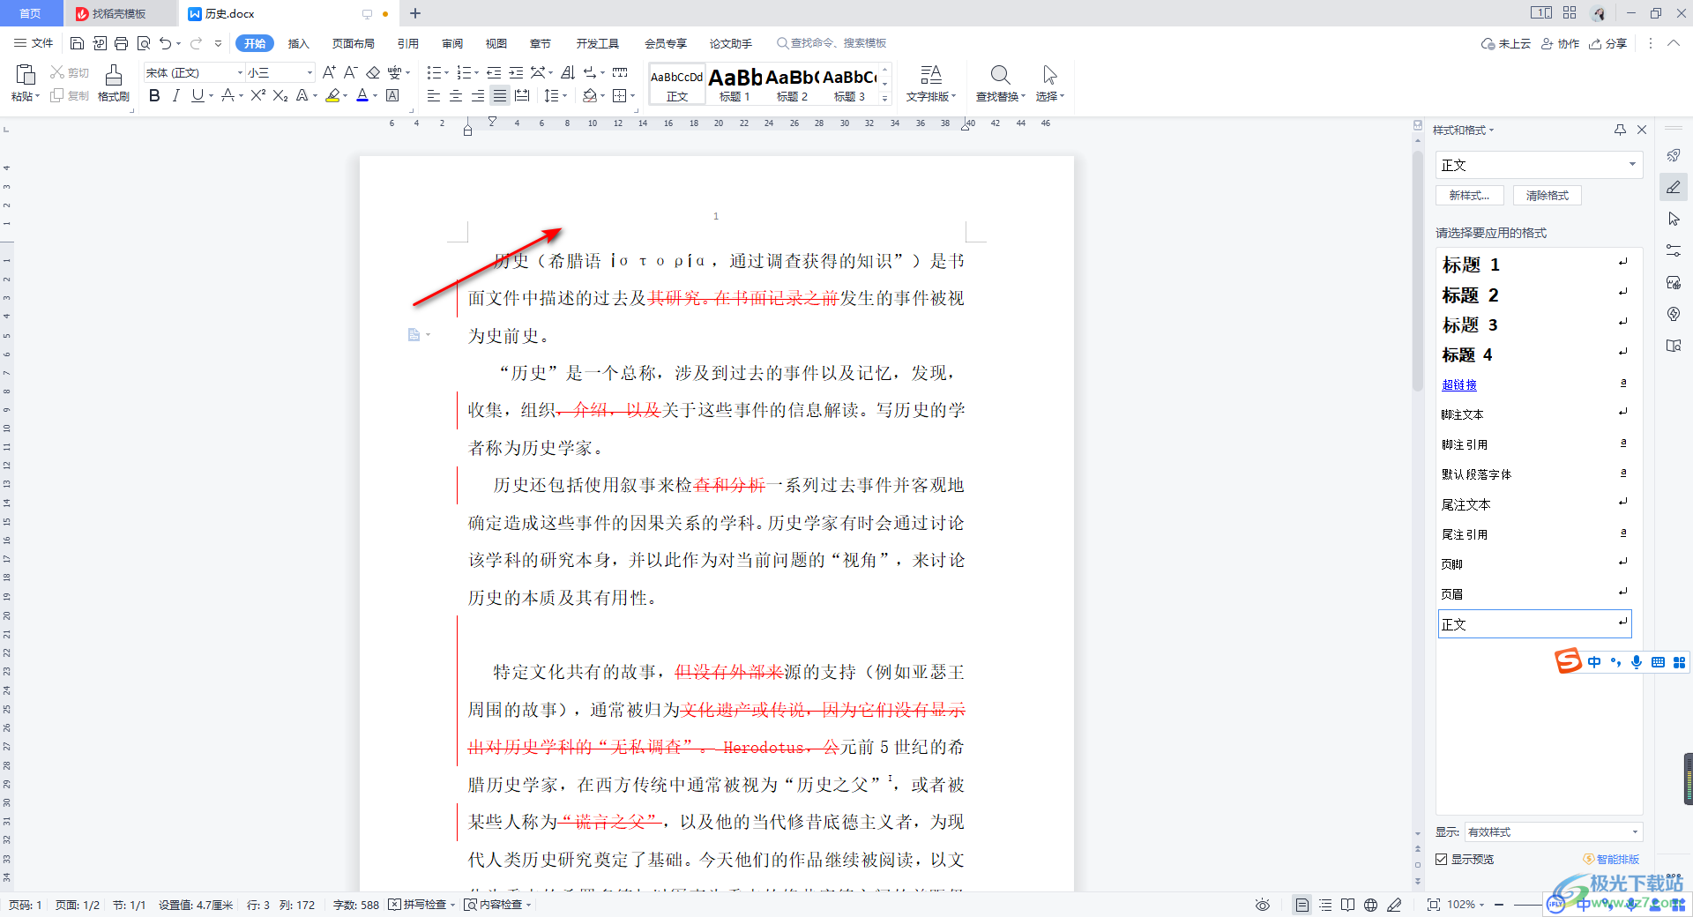Toggle bold formatting

(154, 95)
